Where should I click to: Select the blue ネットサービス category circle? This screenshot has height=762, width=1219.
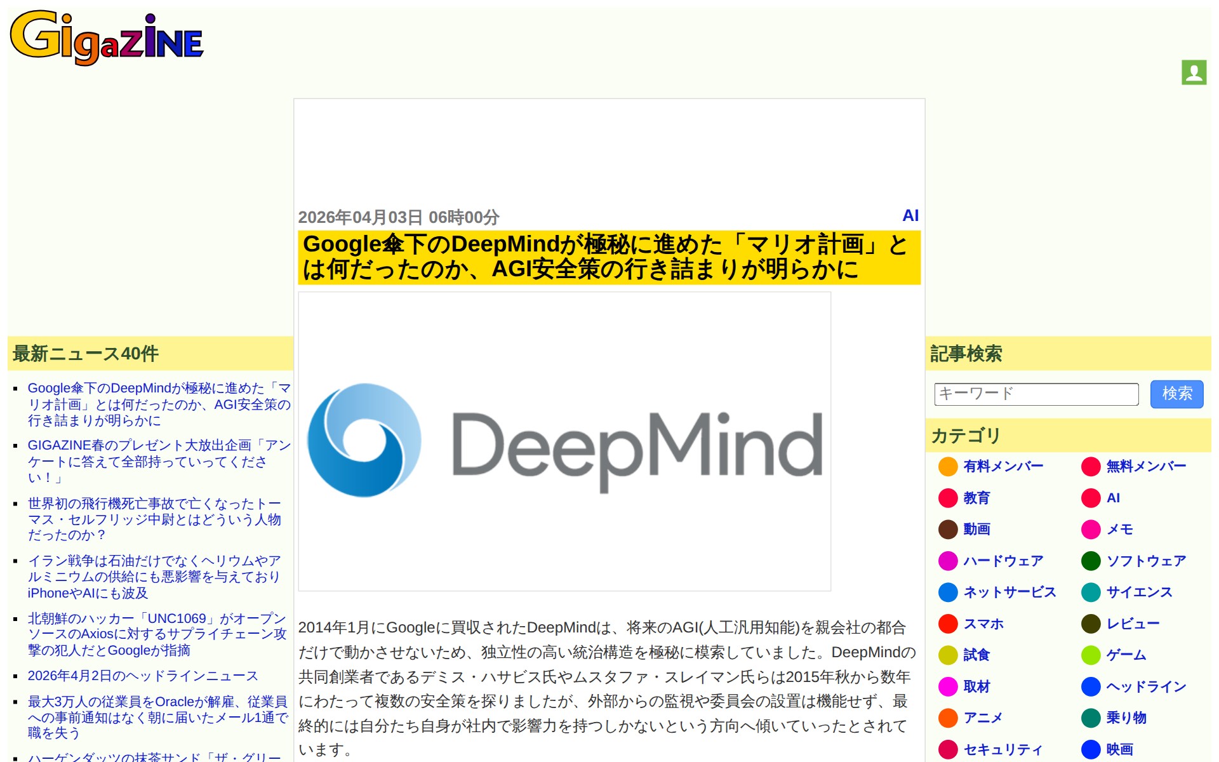point(948,592)
